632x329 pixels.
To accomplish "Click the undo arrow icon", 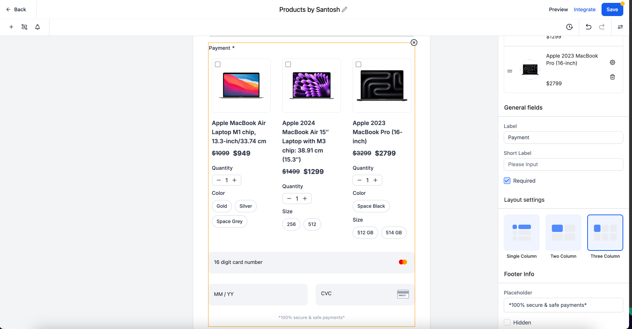I will pos(588,27).
